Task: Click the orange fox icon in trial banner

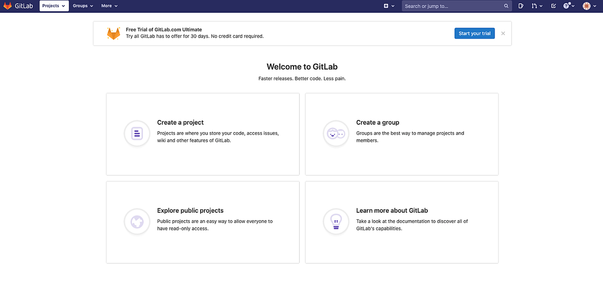Action: point(114,33)
